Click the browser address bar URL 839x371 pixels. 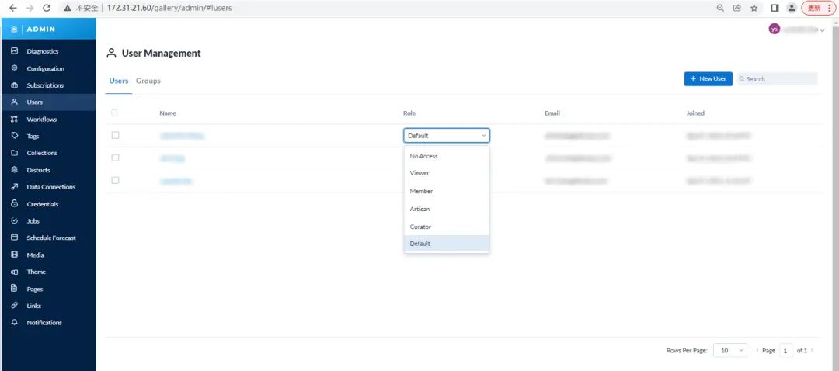point(169,8)
